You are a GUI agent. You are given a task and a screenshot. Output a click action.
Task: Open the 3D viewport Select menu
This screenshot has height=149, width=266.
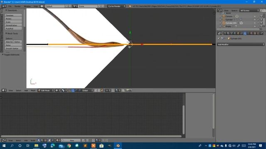[x=18, y=91]
